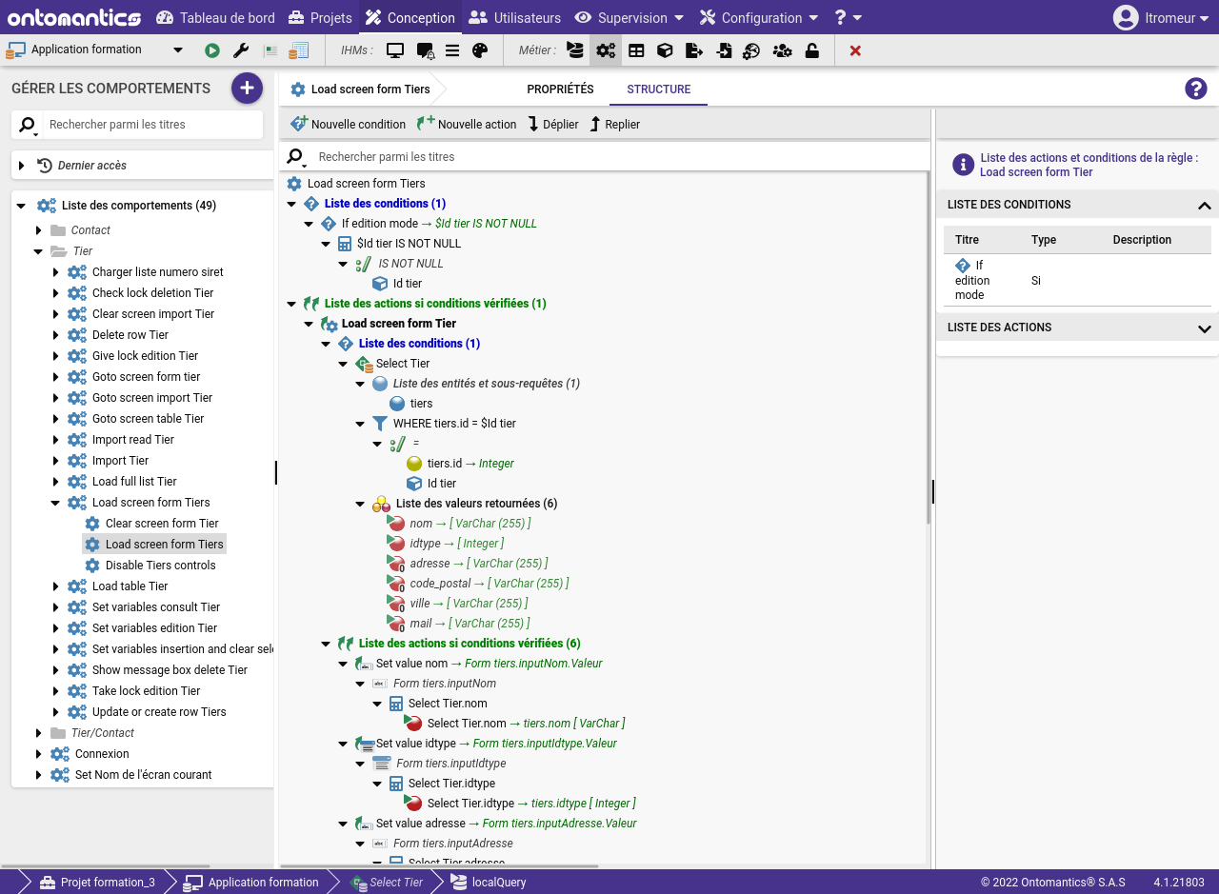The image size is (1219, 894).
Task: Click the file export icon under Métier
Action: pos(694,50)
